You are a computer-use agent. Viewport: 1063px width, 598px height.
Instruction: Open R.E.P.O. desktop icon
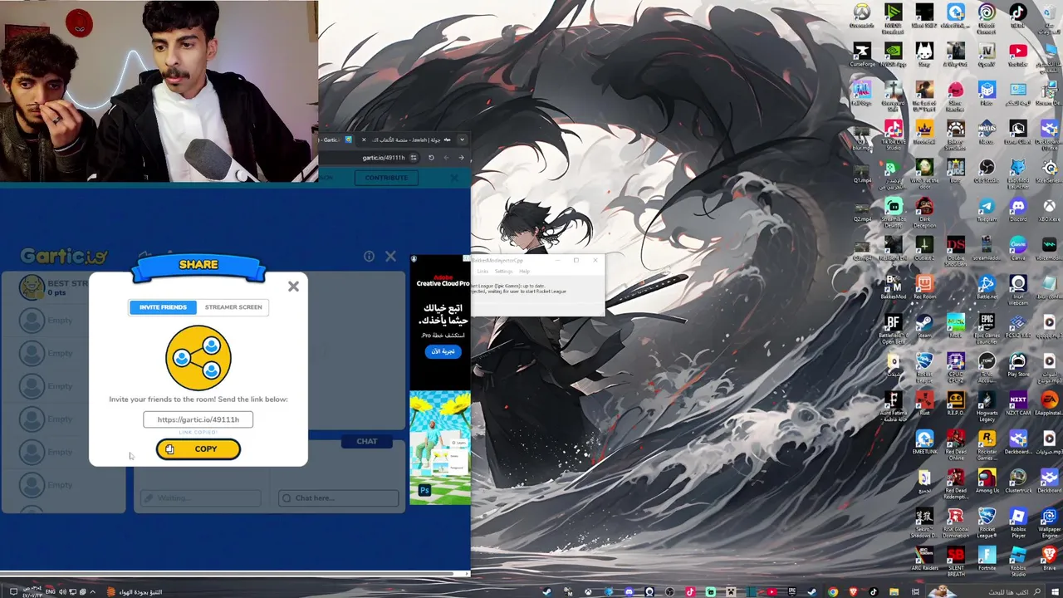coord(956,403)
